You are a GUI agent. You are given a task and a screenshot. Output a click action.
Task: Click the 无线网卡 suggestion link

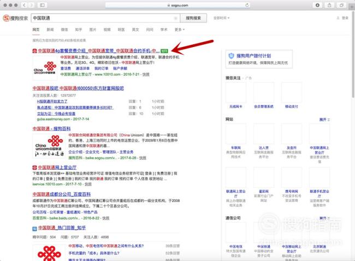click(x=236, y=106)
